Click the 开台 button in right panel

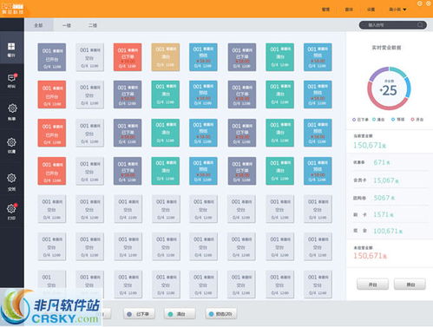tap(372, 284)
